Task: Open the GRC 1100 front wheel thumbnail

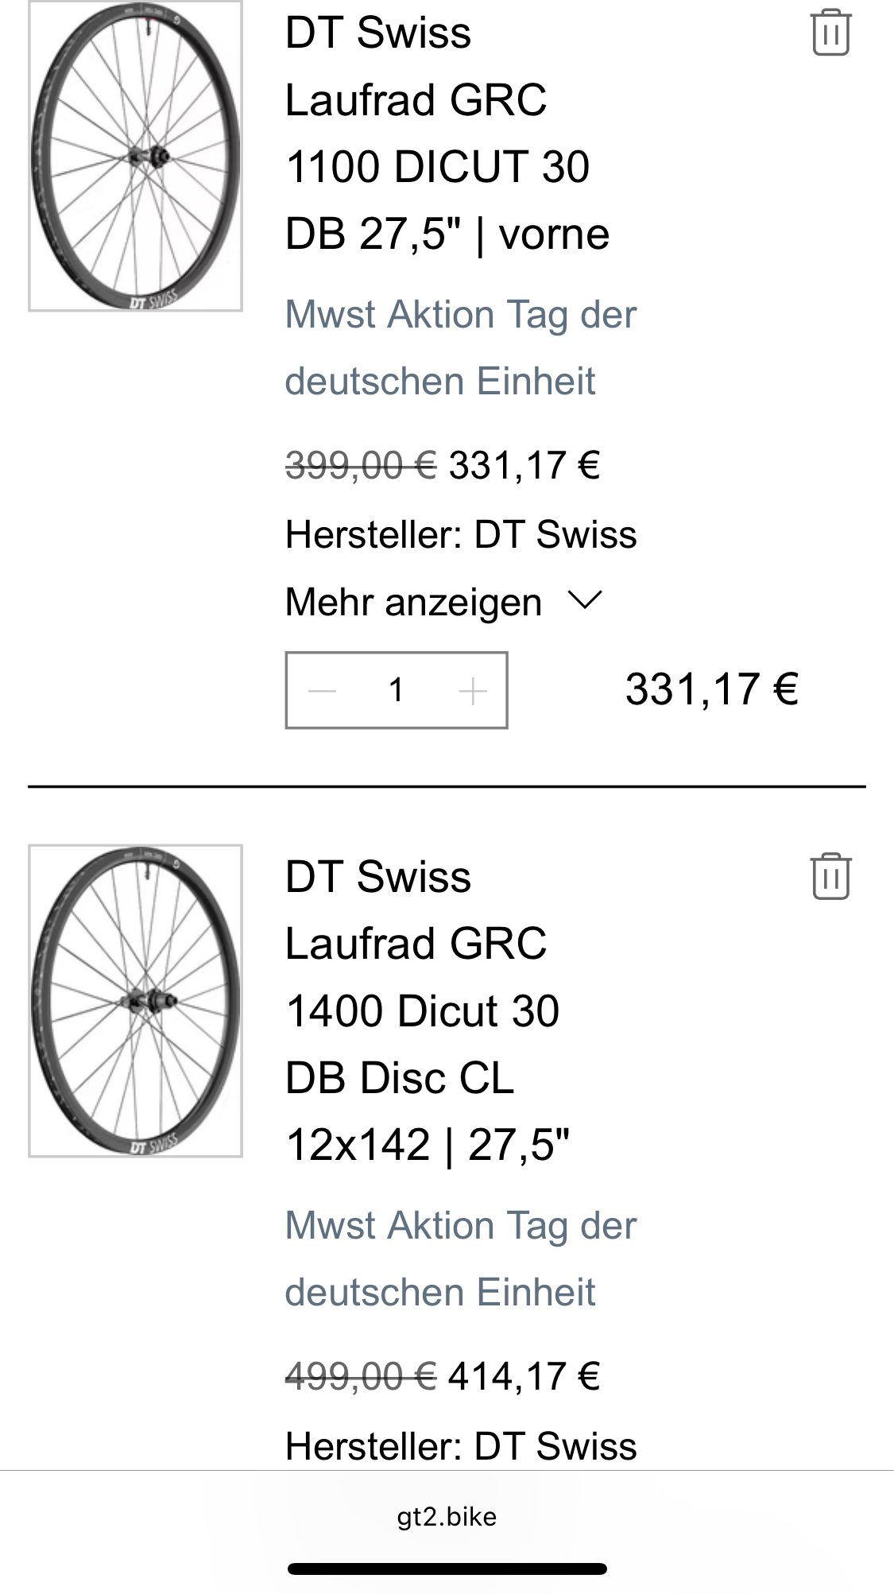Action: (x=135, y=157)
